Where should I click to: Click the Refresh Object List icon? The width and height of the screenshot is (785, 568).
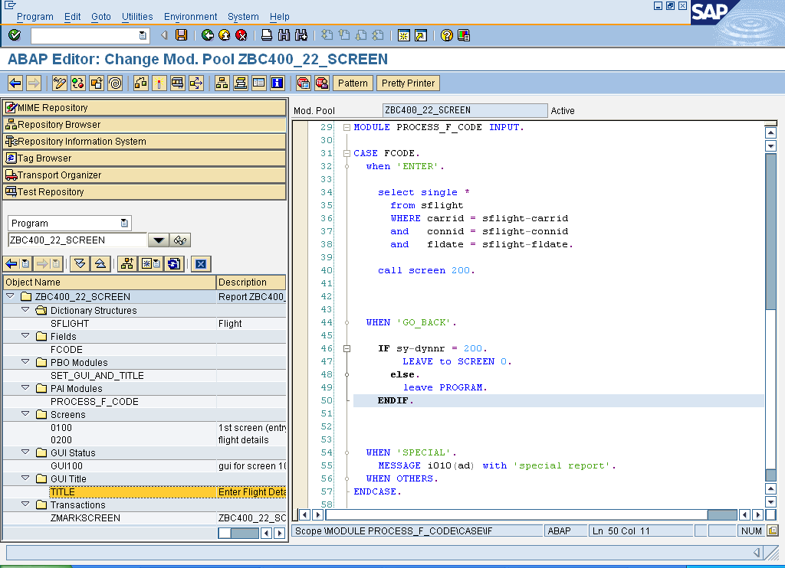[174, 263]
